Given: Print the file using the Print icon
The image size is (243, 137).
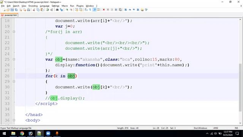Looking at the screenshot, I should tap(28, 10).
